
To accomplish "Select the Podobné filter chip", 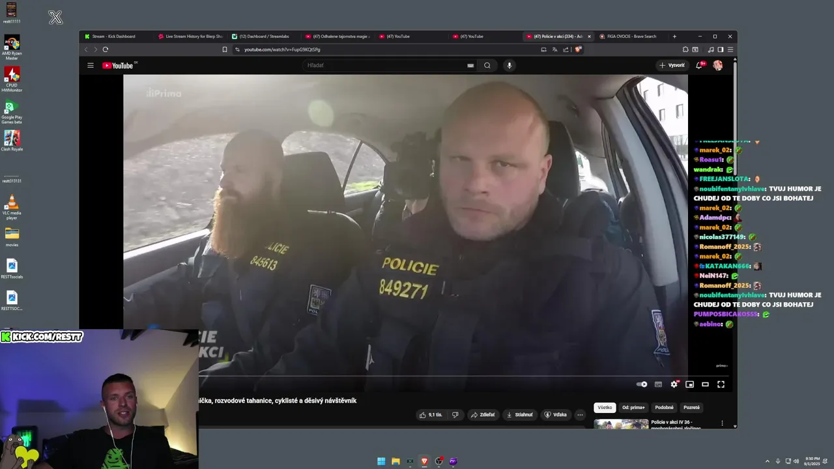I will click(664, 408).
